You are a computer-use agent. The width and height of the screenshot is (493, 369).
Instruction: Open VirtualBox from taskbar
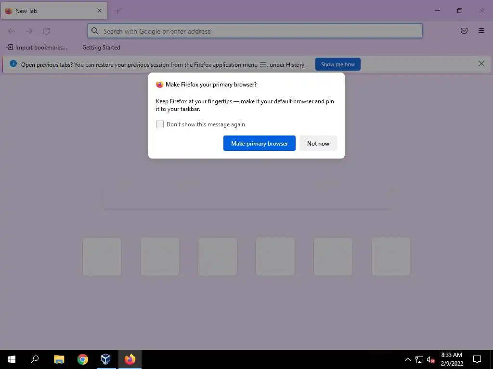point(105,359)
